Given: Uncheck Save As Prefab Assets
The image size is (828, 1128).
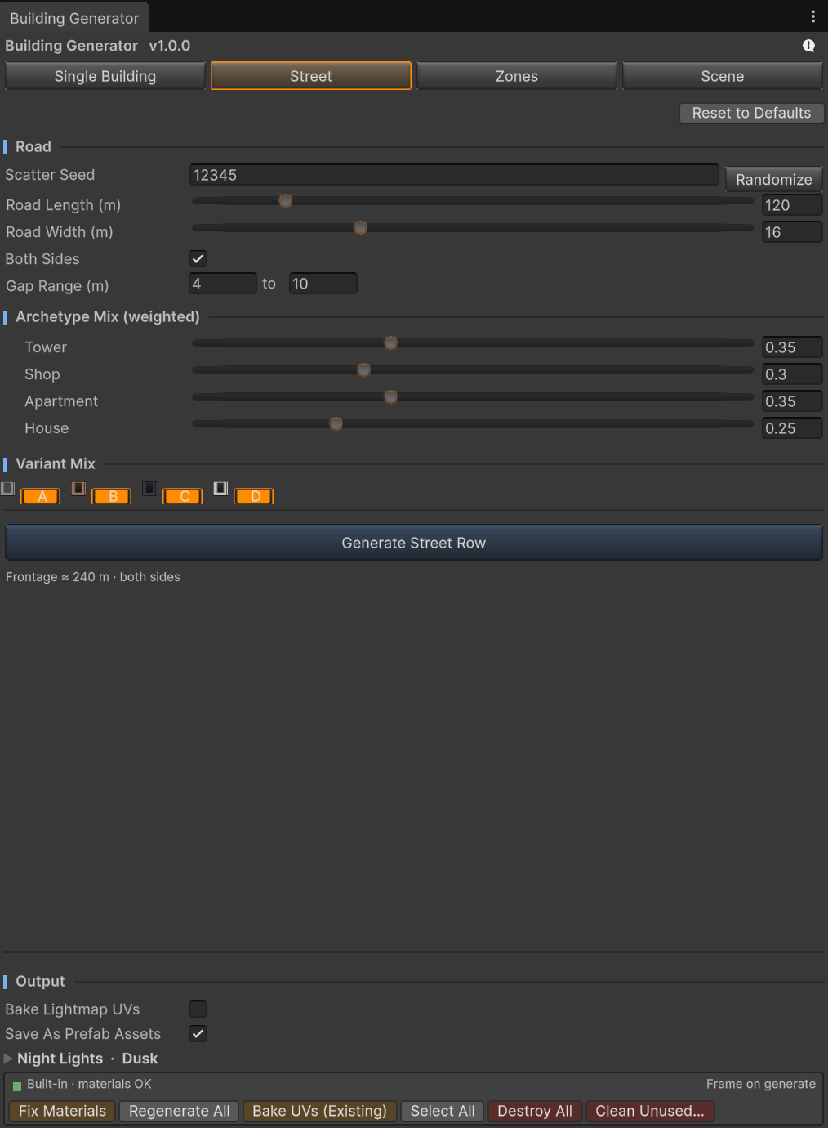Looking at the screenshot, I should click(198, 1034).
